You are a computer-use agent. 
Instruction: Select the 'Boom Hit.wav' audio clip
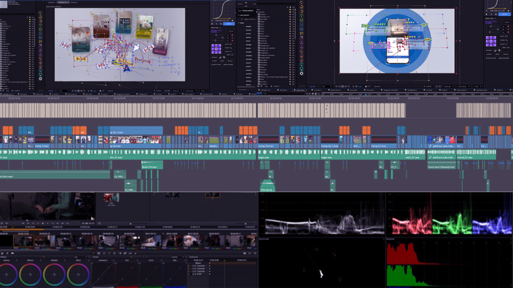(150, 167)
